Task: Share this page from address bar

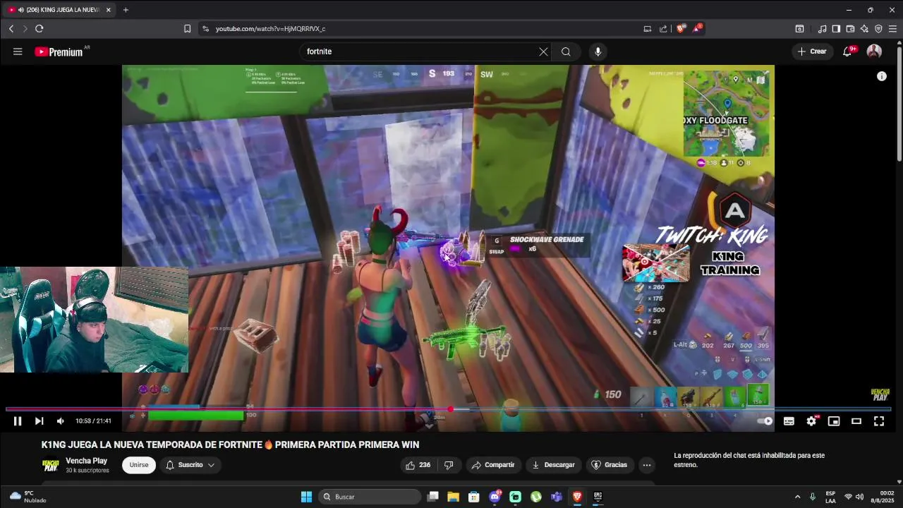Action: click(663, 29)
